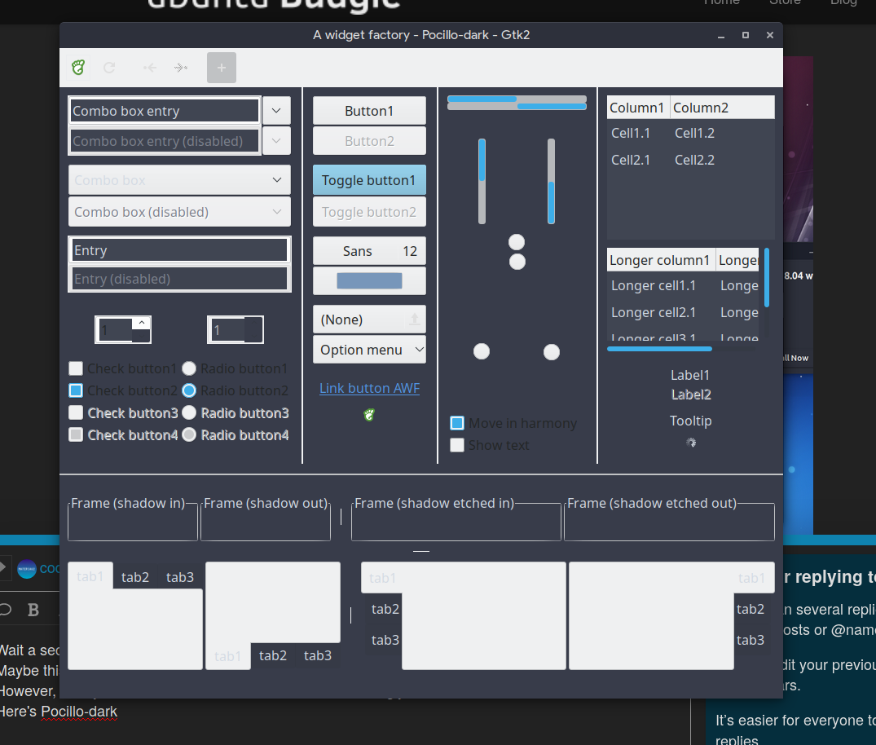Click the vertical scrollbar of longer table
Image resolution: width=876 pixels, height=745 pixels.
[767, 278]
